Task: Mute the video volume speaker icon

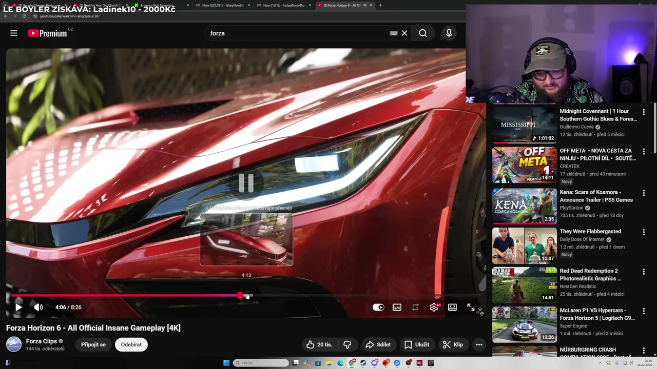Action: (x=38, y=307)
